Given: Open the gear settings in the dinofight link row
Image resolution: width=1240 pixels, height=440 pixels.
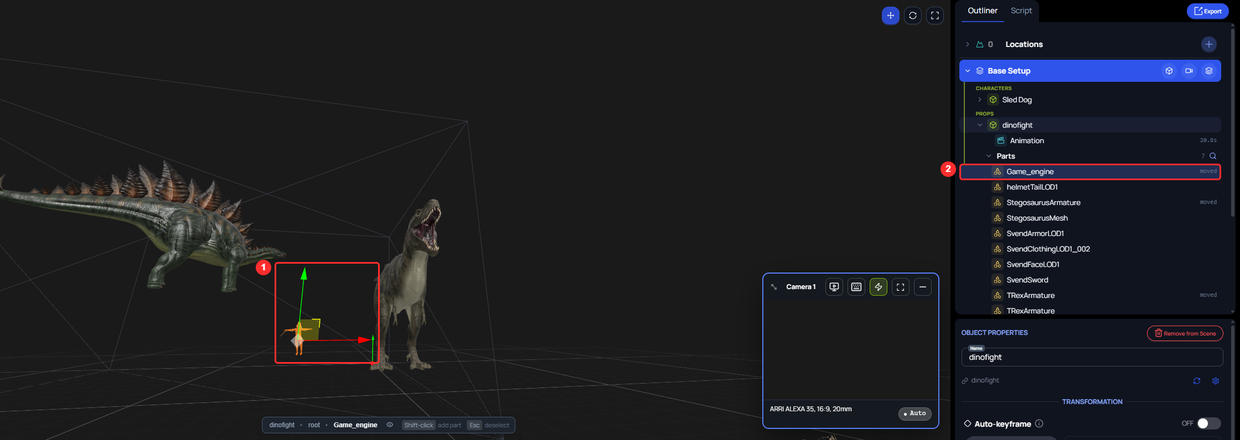Looking at the screenshot, I should [1216, 381].
